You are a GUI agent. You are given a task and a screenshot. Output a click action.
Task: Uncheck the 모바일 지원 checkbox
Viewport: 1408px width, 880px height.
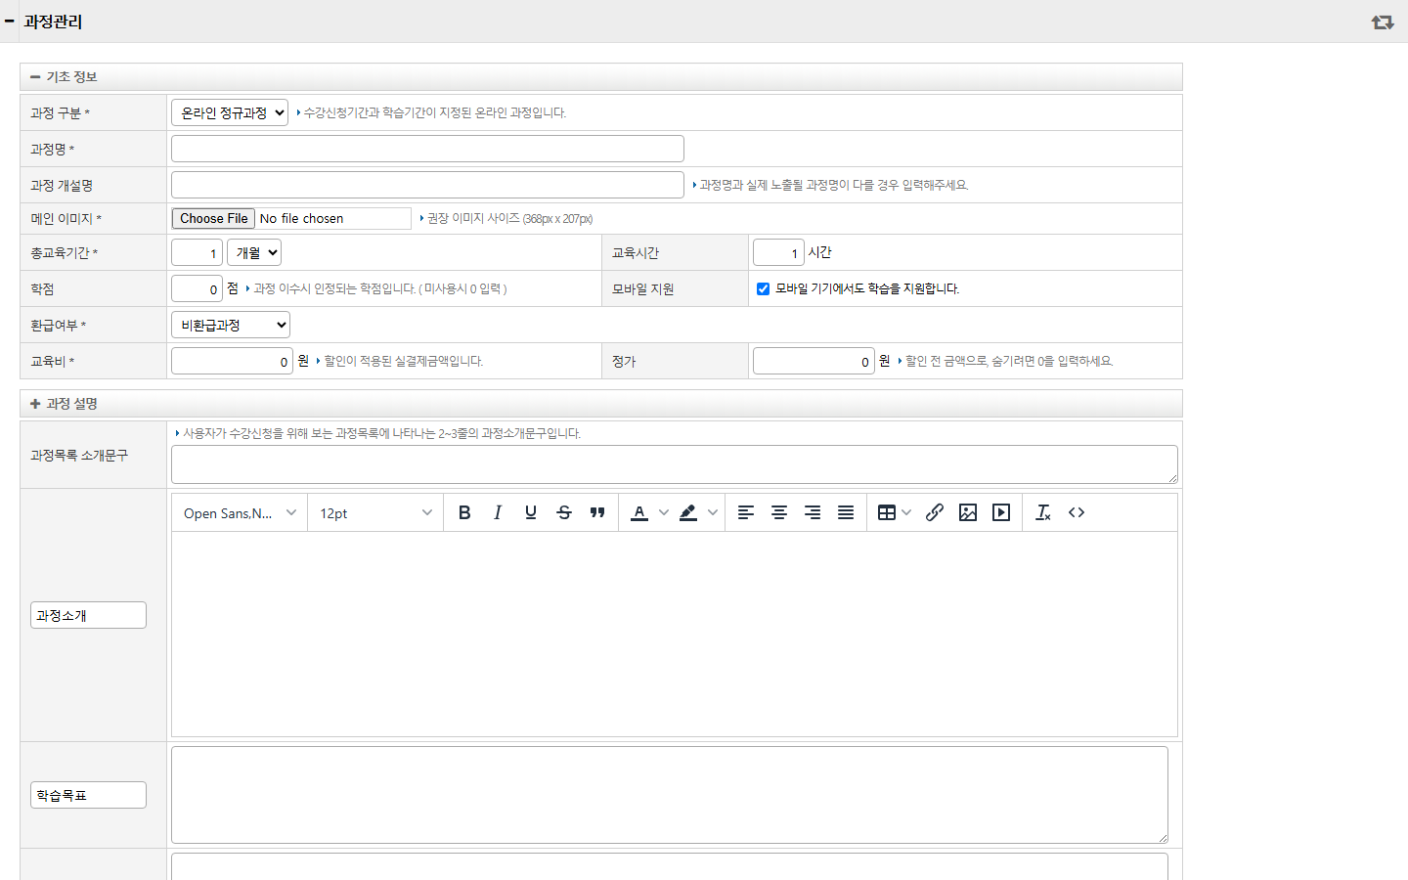763,288
